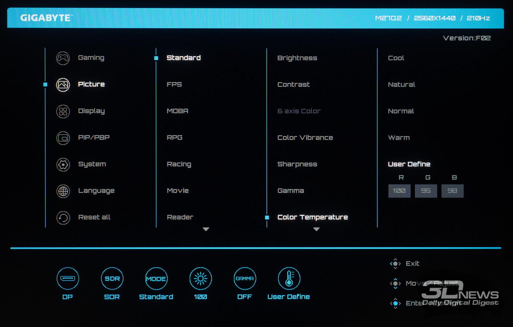The image size is (513, 327).
Task: Click the Display grid icon
Action: click(63, 111)
